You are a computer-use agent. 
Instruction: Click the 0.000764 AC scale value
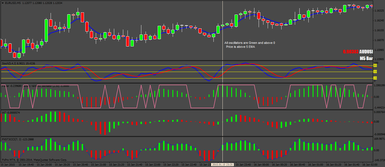click(379, 112)
